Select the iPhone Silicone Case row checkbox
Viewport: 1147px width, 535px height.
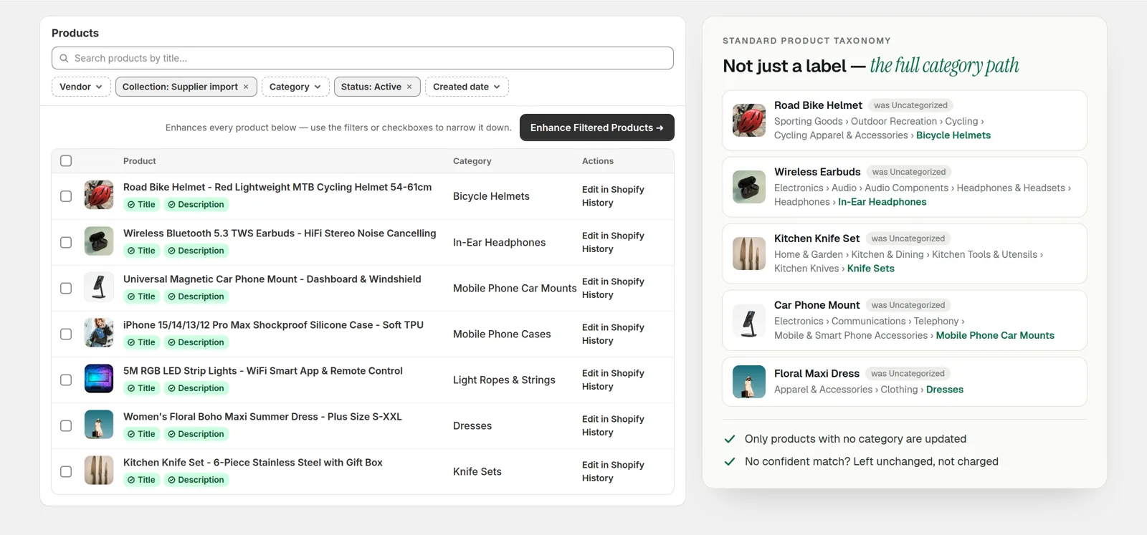[x=66, y=334]
